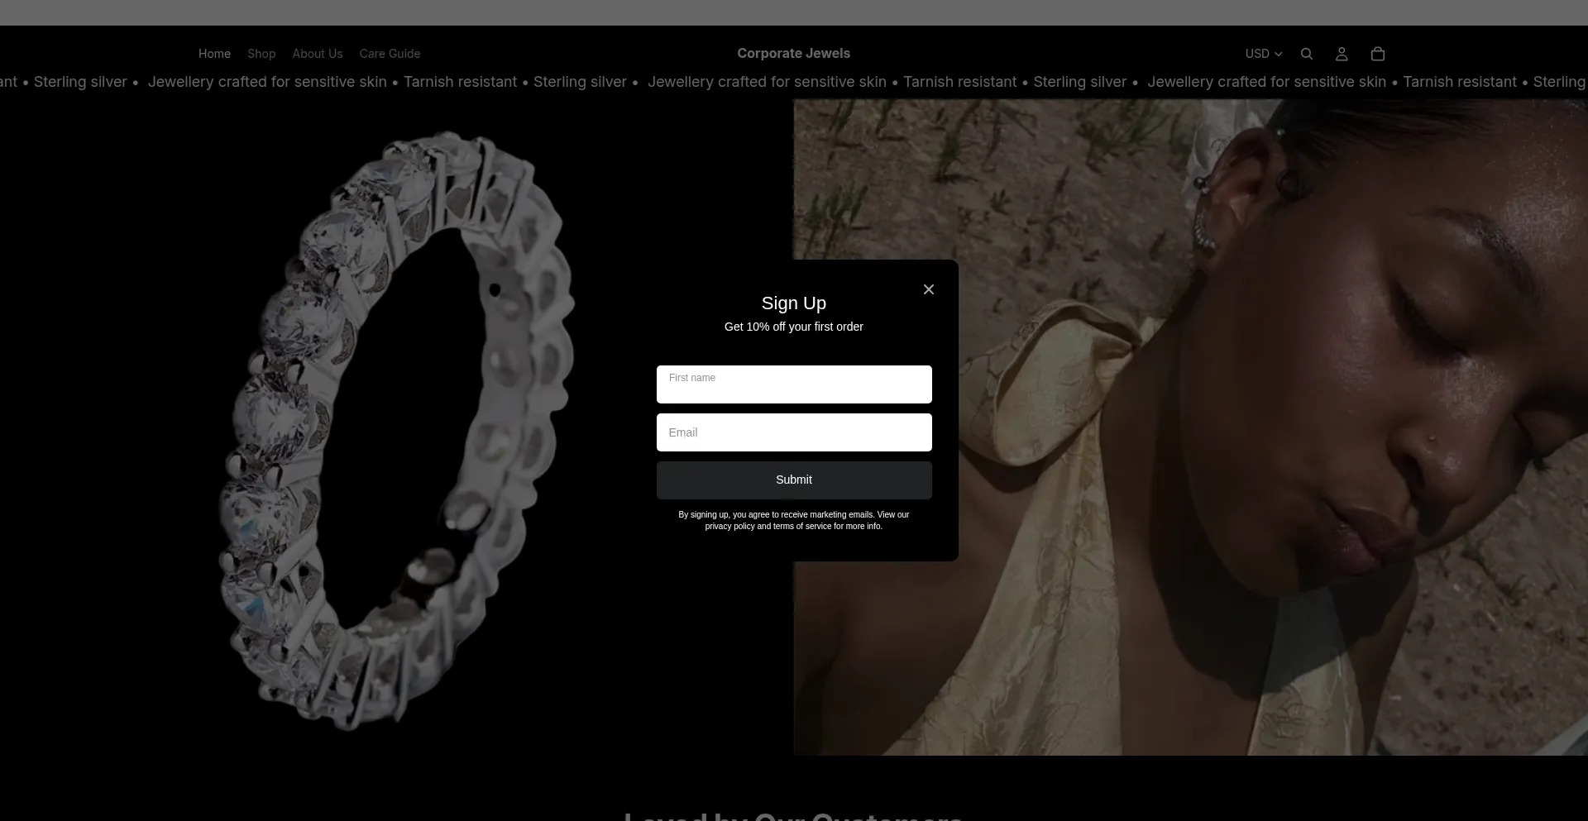The image size is (1588, 821).
Task: Open the shopping bag icon
Action: coord(1378,54)
